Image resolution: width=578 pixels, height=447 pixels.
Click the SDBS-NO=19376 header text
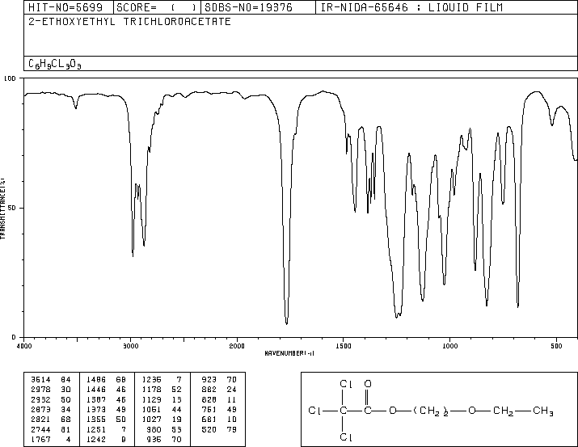[x=248, y=7]
